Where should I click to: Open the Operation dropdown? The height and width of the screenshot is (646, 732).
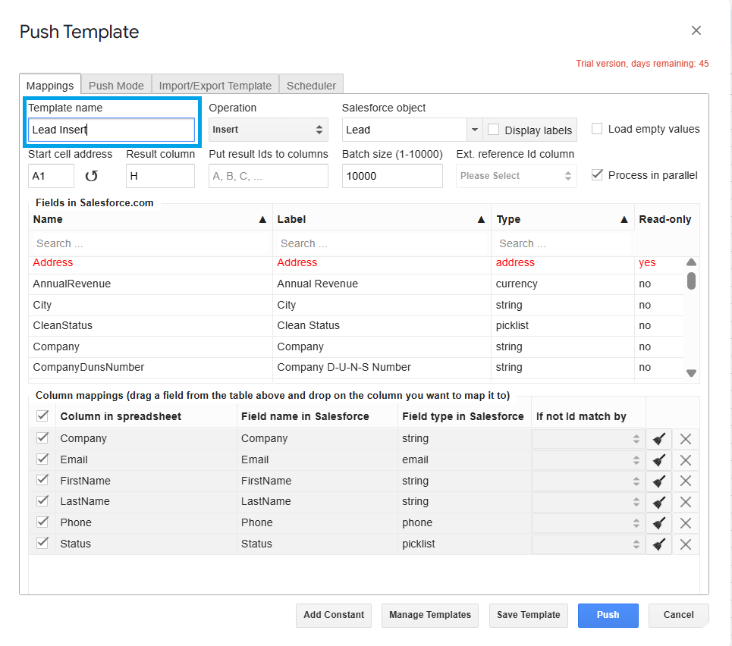coord(268,130)
